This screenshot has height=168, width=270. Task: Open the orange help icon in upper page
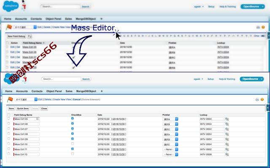263,27
